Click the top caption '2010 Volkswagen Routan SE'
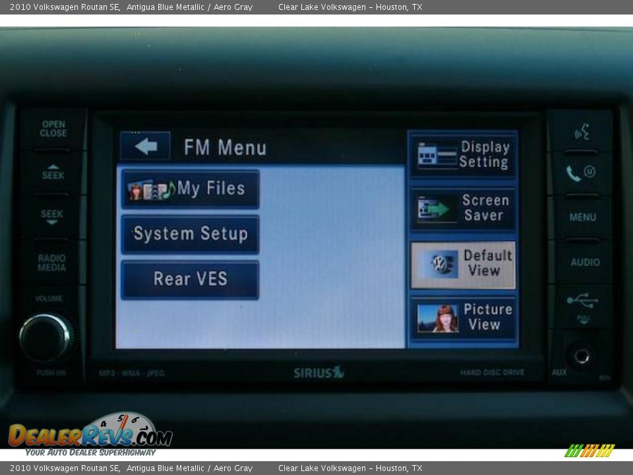The image size is (633, 475). click(x=65, y=7)
